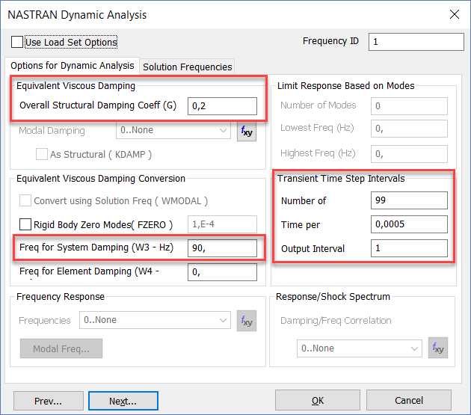Go to the next step with Next...
The height and width of the screenshot is (415, 471).
coord(123,401)
